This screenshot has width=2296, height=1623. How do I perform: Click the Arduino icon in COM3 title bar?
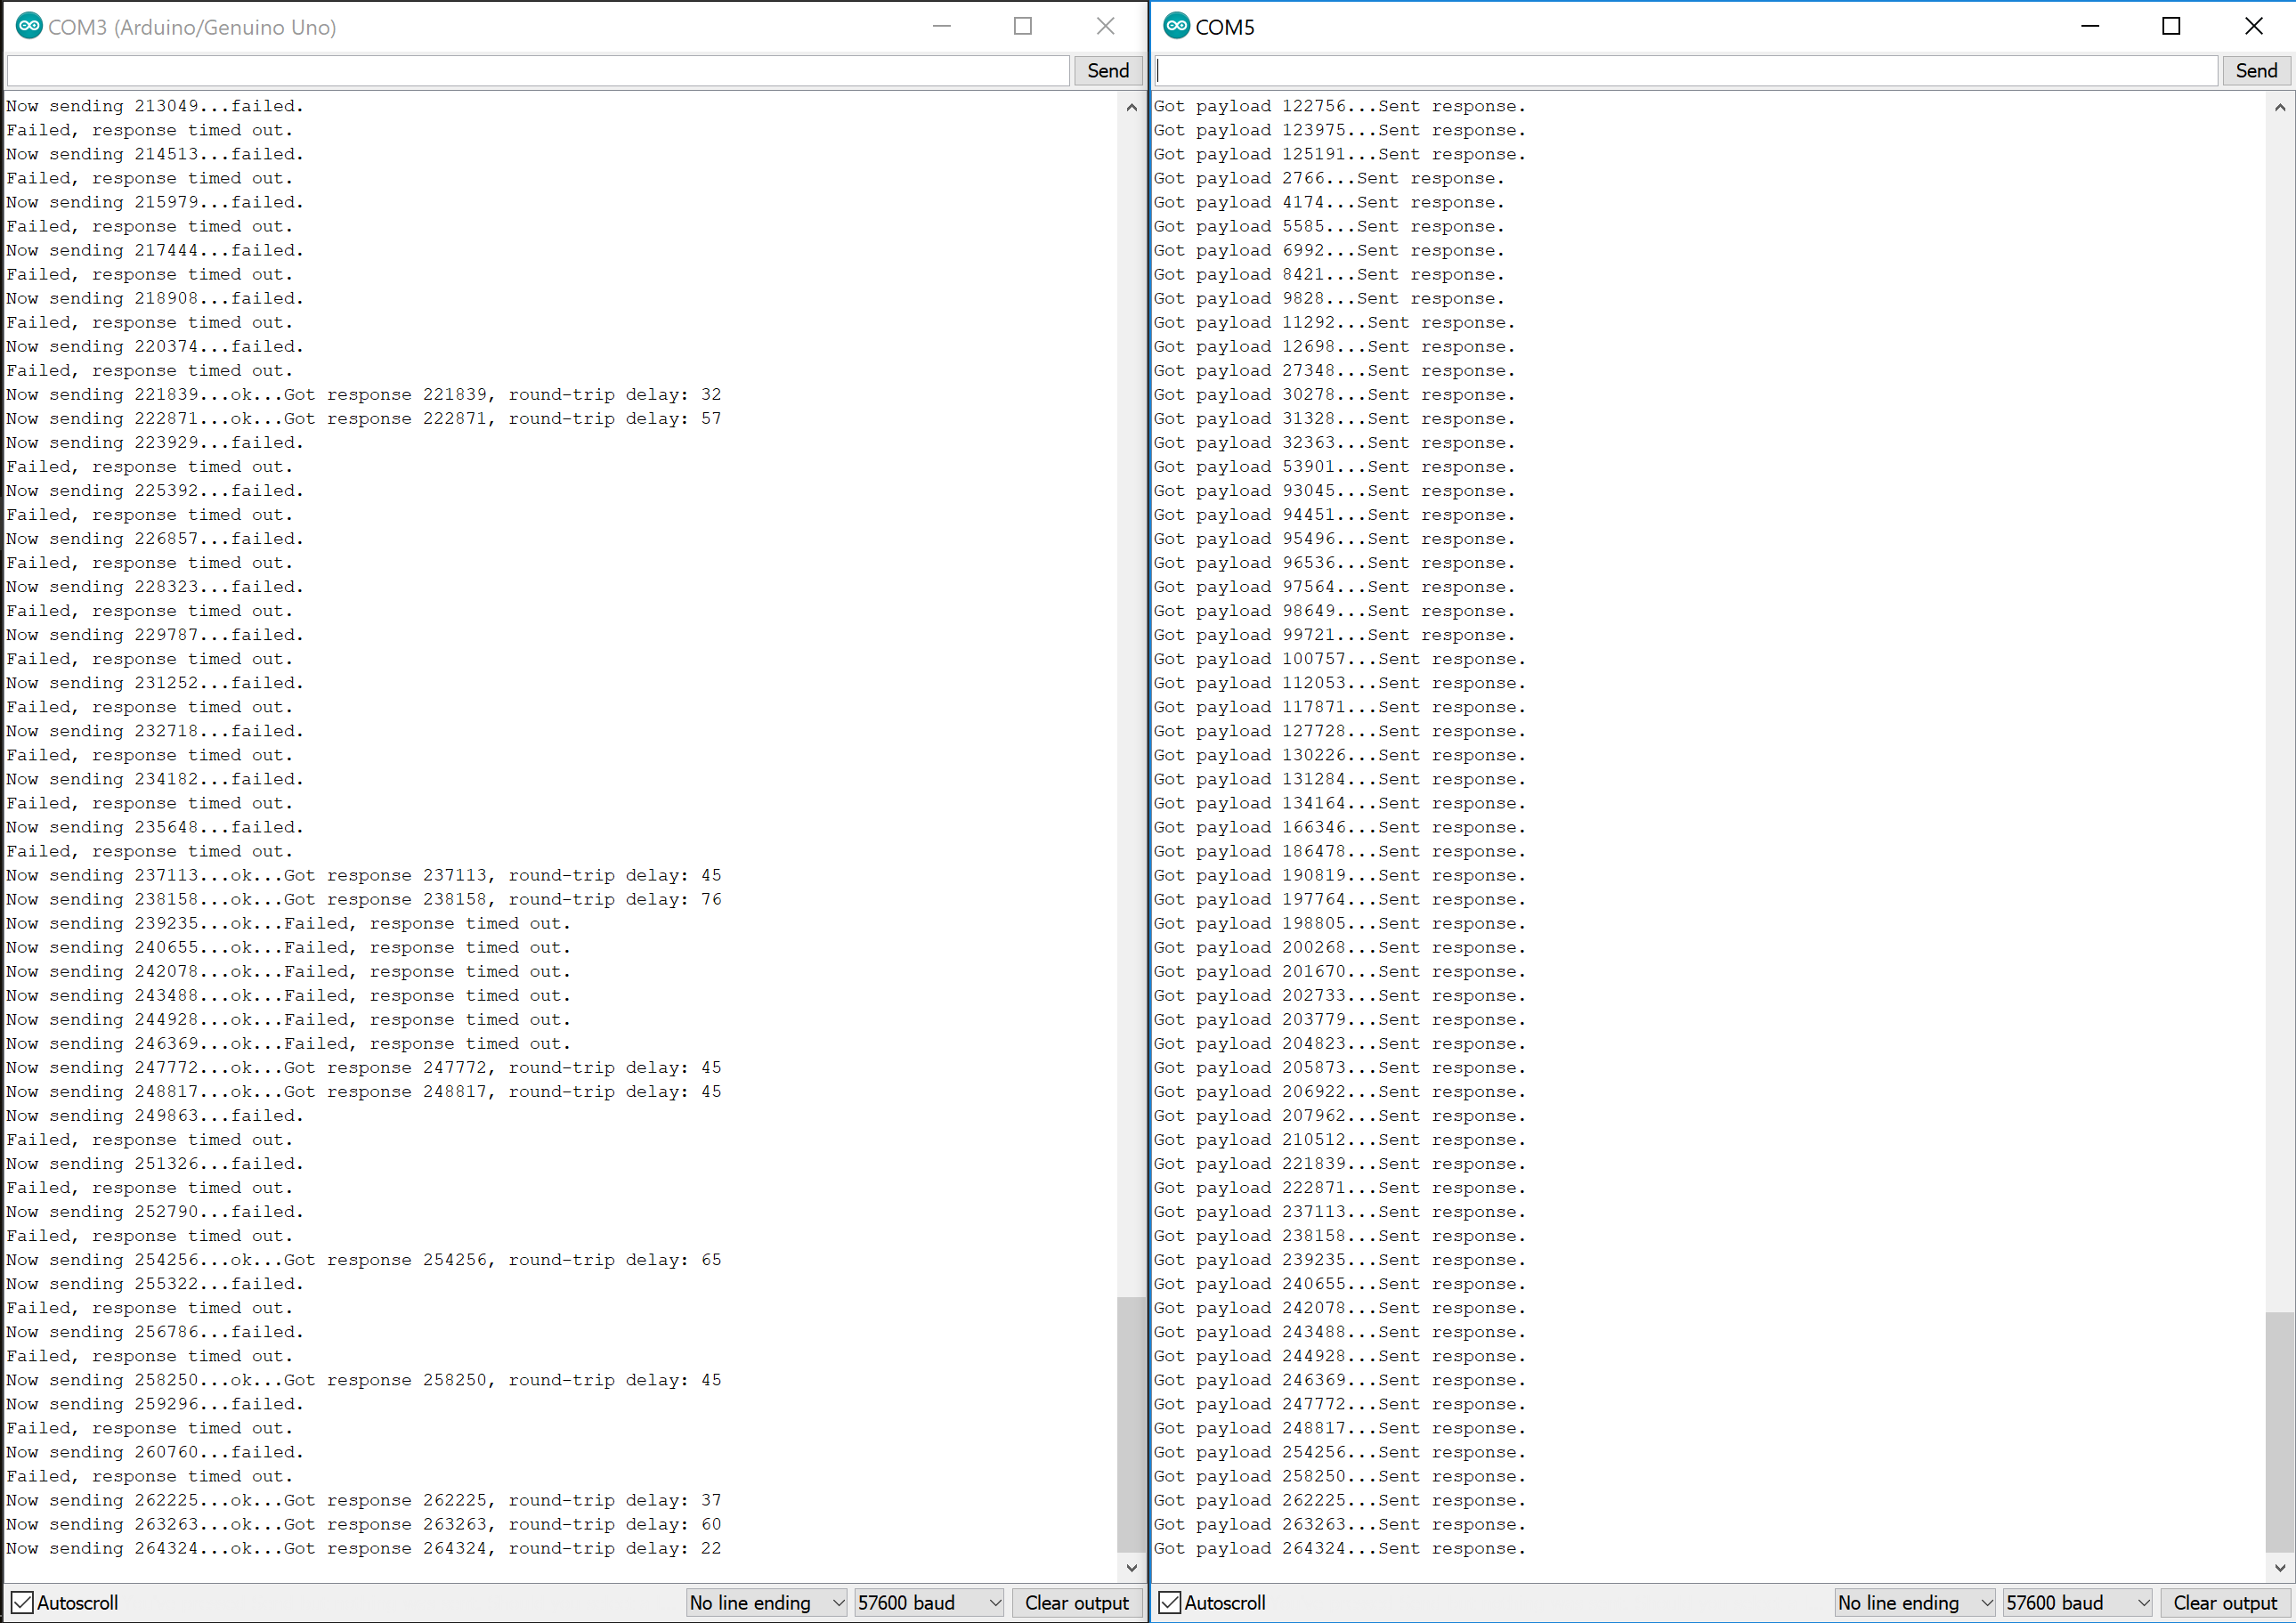[x=29, y=26]
